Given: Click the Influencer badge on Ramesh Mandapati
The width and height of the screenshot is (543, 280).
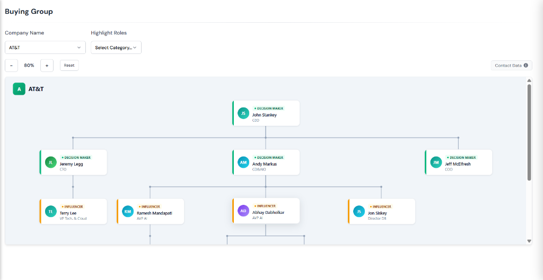Looking at the screenshot, I should [149, 206].
